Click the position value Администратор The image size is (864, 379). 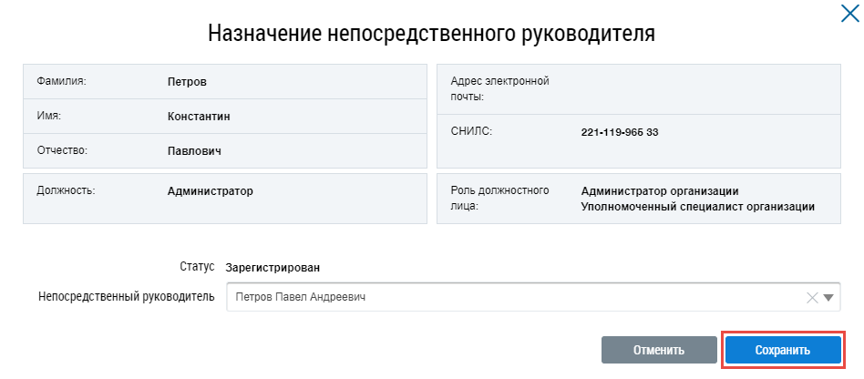click(x=210, y=191)
